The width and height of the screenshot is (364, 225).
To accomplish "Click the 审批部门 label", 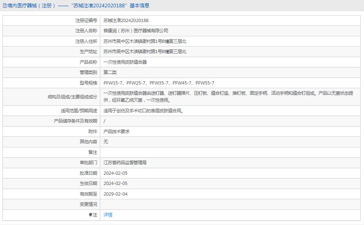I will pos(88,163).
